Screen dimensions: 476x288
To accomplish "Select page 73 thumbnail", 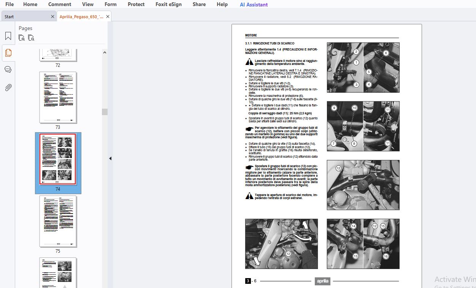I will click(x=58, y=98).
